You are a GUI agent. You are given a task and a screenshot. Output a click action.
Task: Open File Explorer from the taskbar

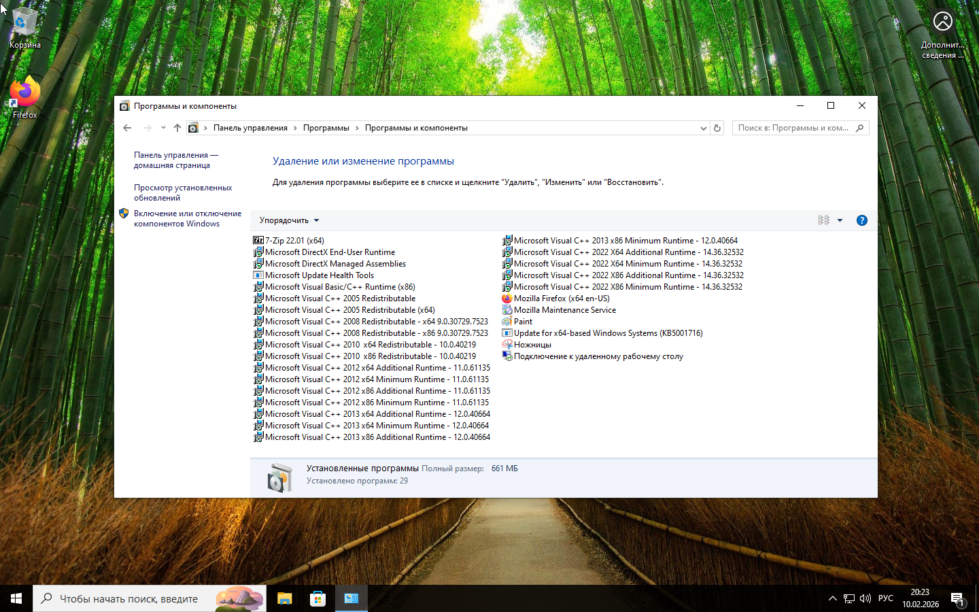(x=284, y=598)
